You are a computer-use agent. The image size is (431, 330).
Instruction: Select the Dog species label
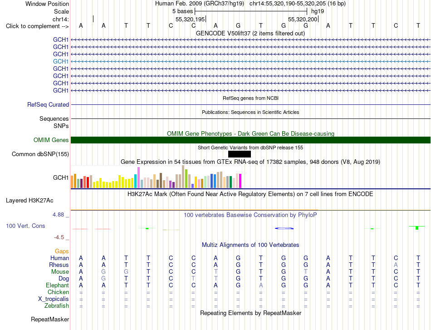(x=64, y=279)
